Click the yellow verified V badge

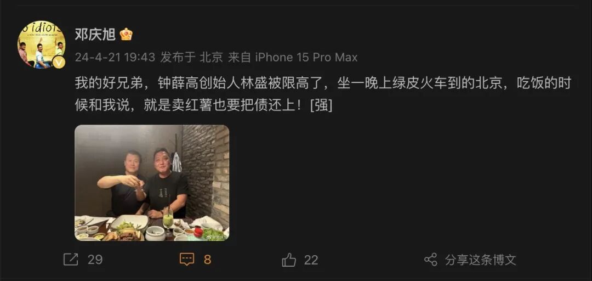[x=59, y=61]
